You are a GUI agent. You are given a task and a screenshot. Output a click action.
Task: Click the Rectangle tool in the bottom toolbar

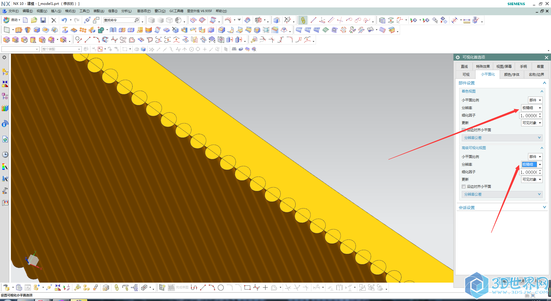click(247, 288)
